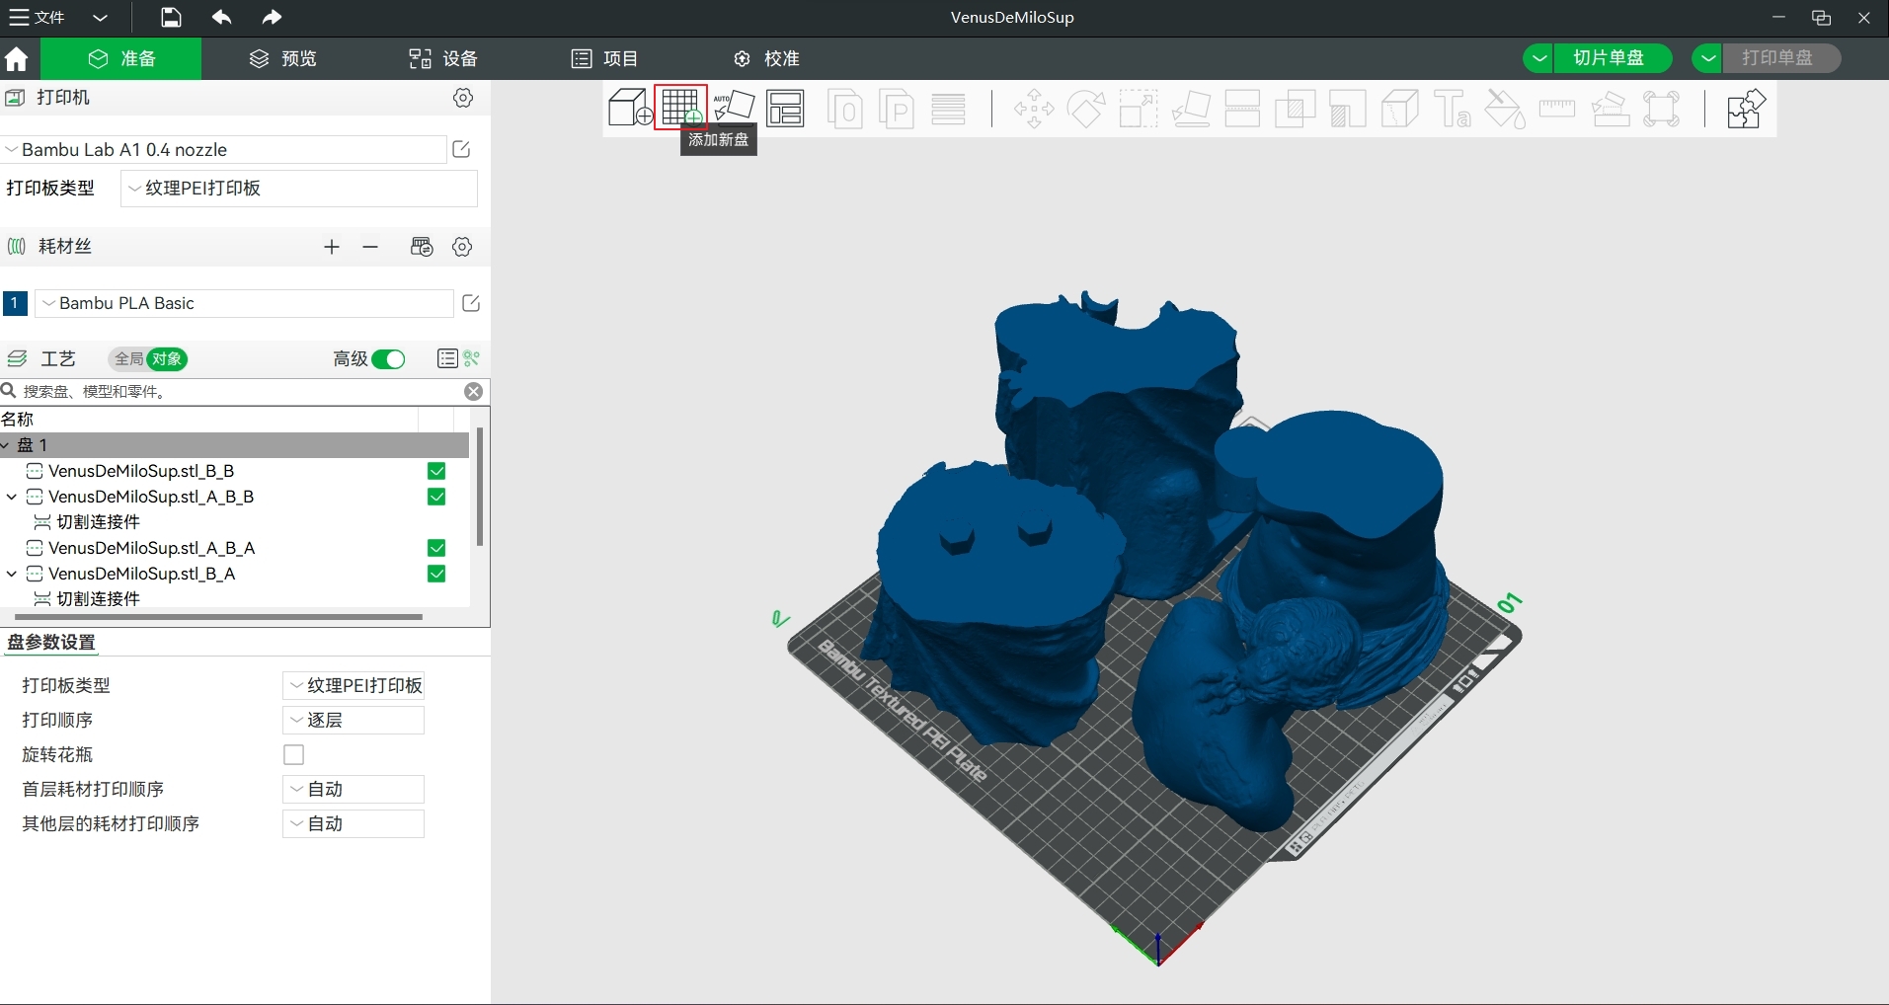
Task: Open the 其他层的耗材打印顺序 dropdown
Action: coord(354,823)
